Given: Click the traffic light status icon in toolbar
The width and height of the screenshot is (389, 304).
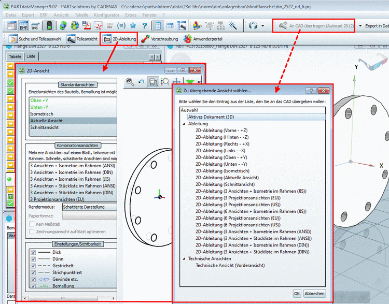Looking at the screenshot, I should point(49,25).
